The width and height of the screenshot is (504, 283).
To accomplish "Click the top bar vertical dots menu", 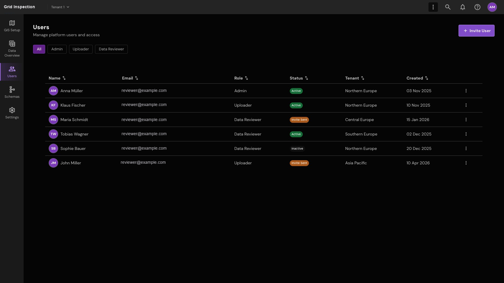I will [x=433, y=7].
